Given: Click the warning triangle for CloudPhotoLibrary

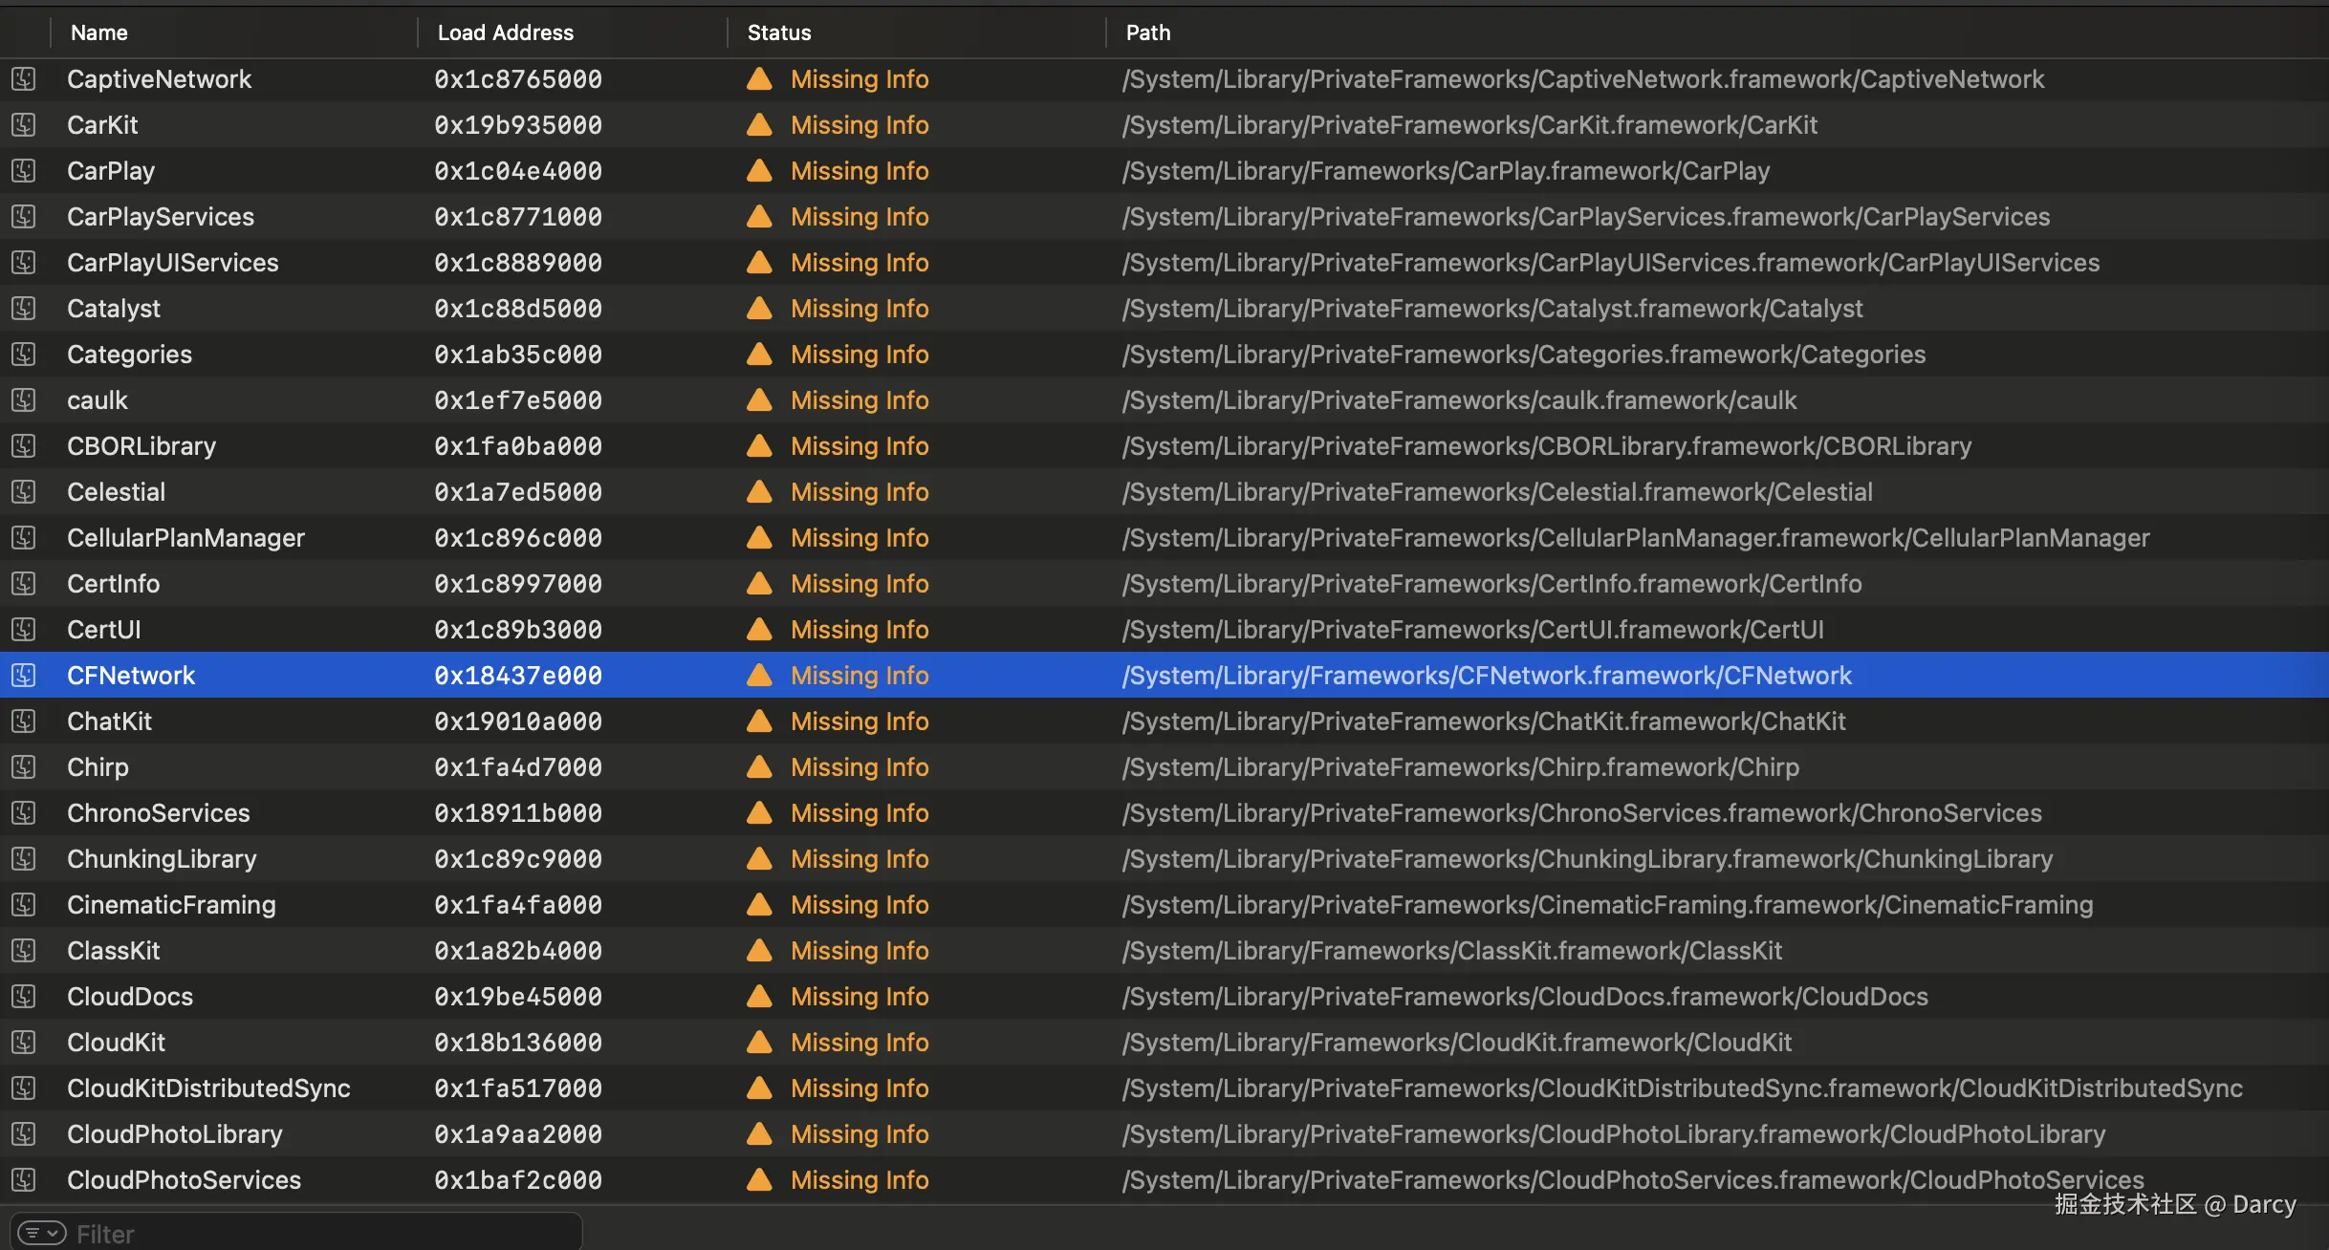Looking at the screenshot, I should 759,1133.
